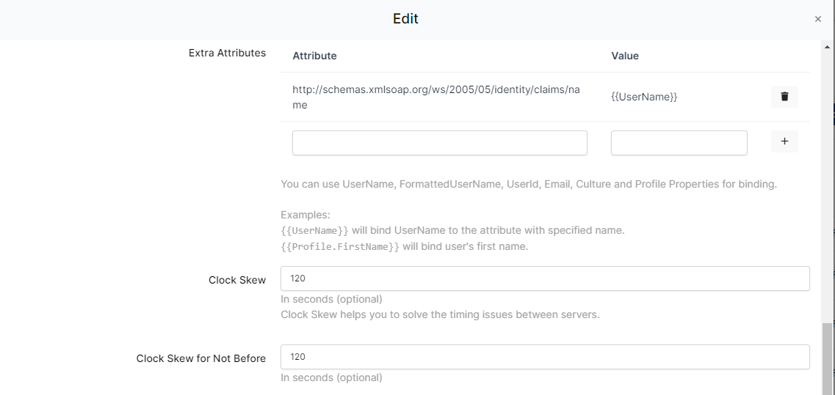Close the Edit dialog
Image resolution: width=835 pixels, height=395 pixels.
click(x=817, y=20)
